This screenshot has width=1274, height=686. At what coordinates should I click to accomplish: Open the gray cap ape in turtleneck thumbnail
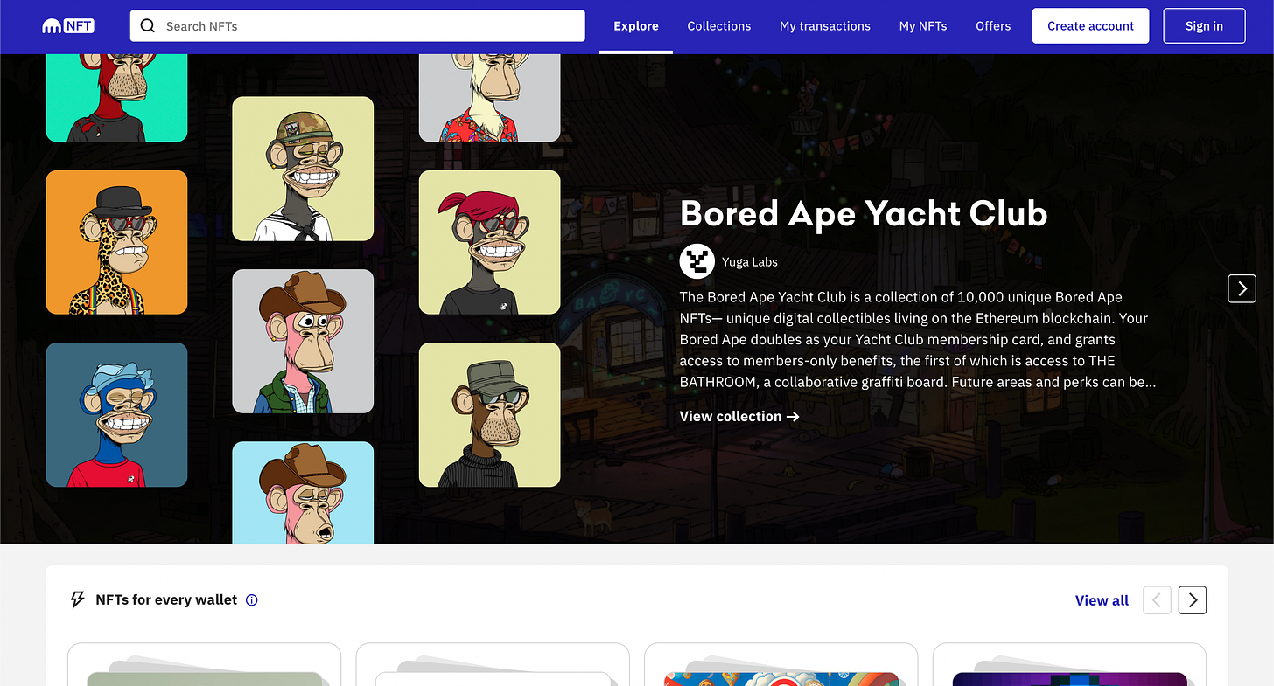pyautogui.click(x=490, y=415)
